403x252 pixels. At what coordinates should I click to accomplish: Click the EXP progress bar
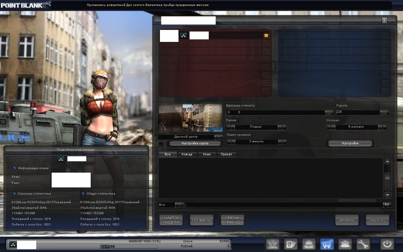(129, 246)
